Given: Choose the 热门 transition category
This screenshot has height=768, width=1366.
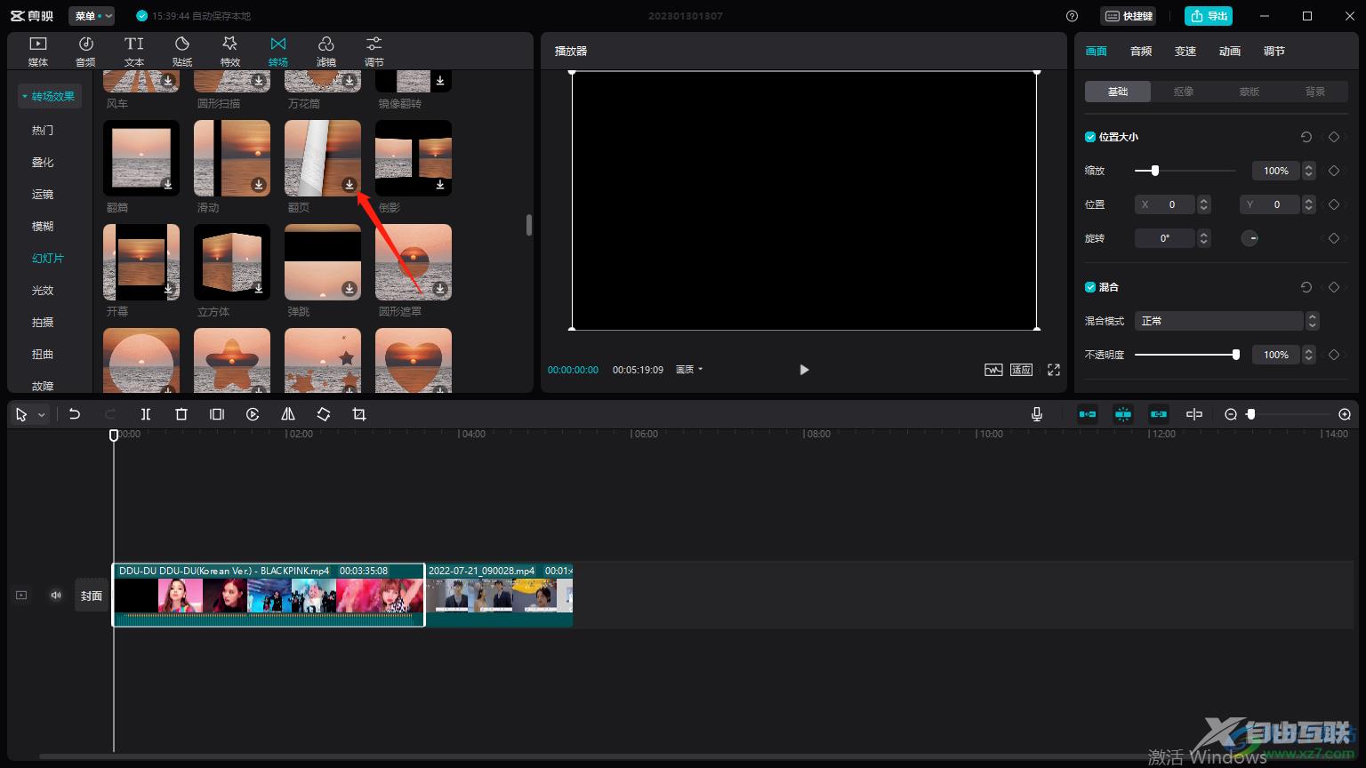Looking at the screenshot, I should (43, 130).
